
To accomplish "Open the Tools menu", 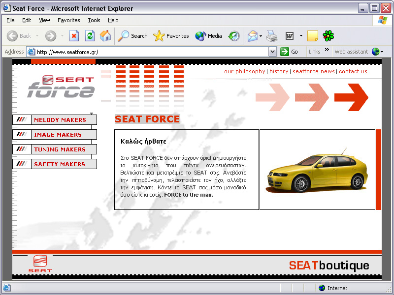I will [94, 20].
